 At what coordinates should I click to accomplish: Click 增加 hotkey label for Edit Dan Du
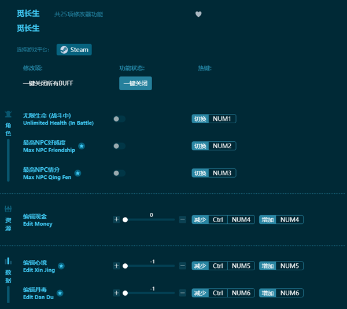[x=268, y=293]
